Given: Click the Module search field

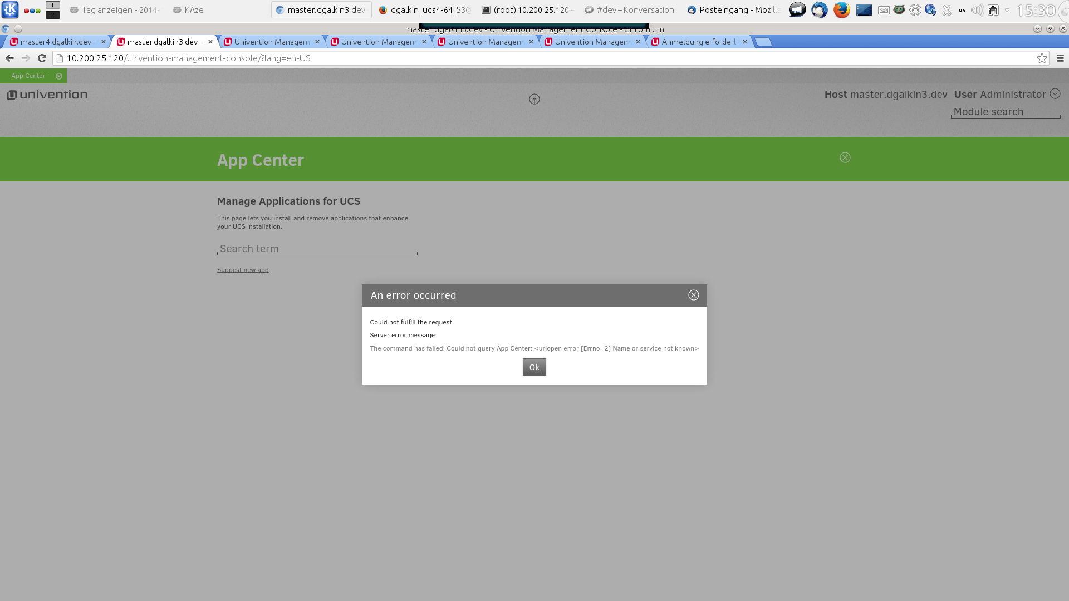Looking at the screenshot, I should 1005,112.
